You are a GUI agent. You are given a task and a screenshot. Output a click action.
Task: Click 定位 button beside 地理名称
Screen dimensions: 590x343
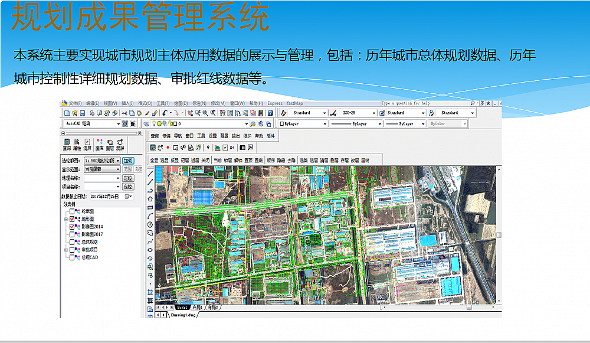coord(127,178)
